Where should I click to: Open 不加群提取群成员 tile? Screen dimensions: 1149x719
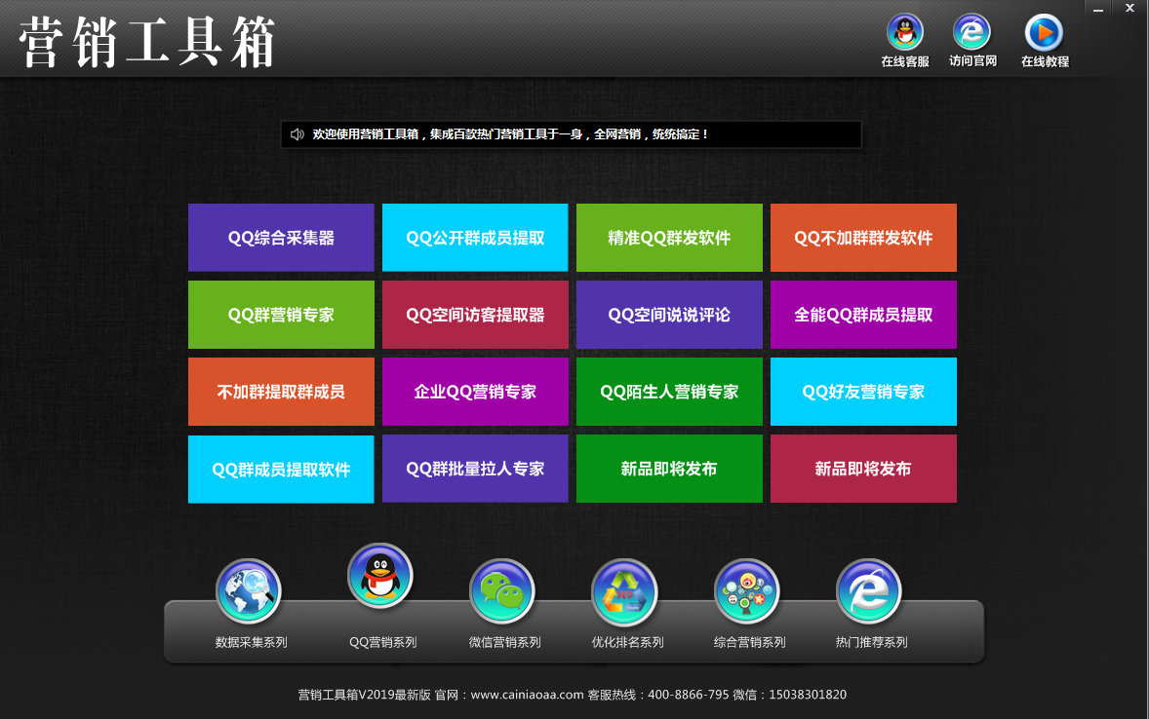(281, 392)
